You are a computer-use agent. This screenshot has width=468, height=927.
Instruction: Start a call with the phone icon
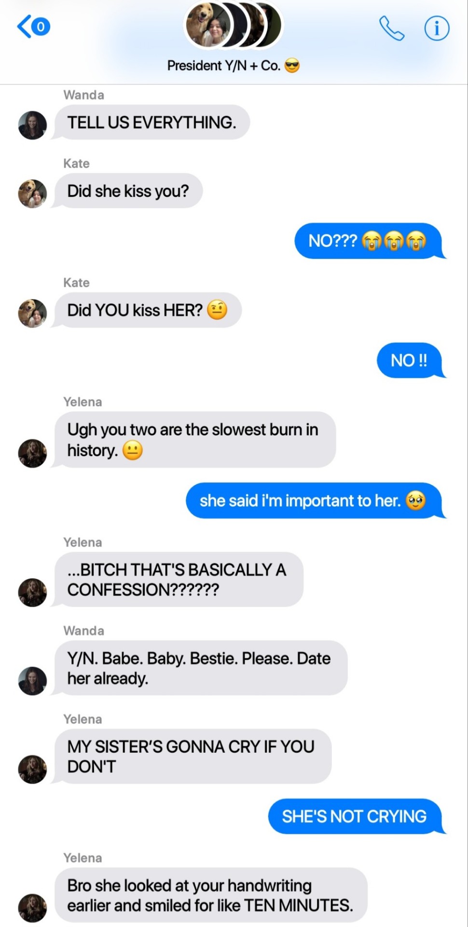pos(391,28)
